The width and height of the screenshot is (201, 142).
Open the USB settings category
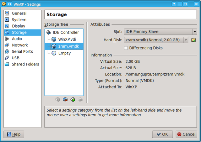click(22, 58)
